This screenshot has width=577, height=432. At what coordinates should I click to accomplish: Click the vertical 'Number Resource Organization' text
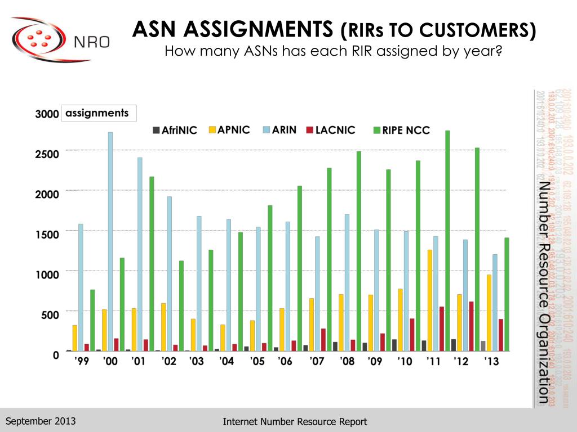coord(544,292)
